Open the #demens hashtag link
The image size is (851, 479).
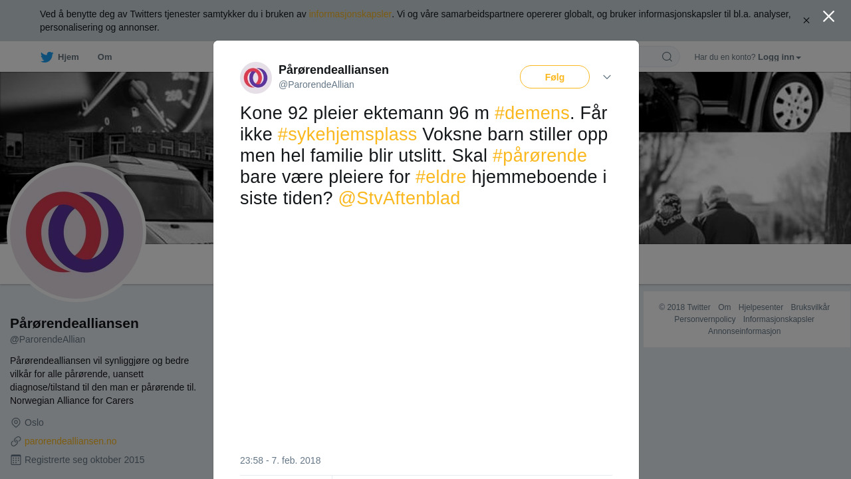click(x=532, y=113)
